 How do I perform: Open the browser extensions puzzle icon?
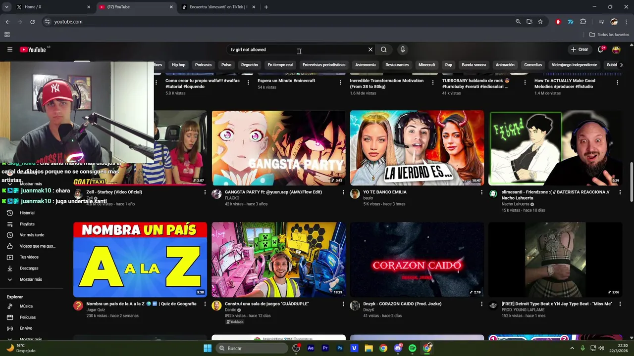(x=583, y=22)
